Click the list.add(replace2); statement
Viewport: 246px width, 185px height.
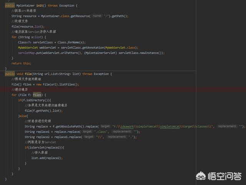(47, 158)
